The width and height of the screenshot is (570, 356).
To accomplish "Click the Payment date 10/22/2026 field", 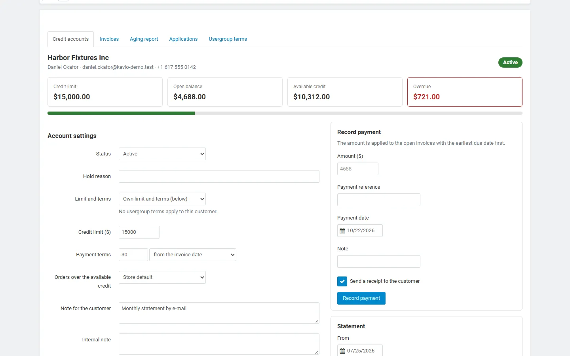I will tap(360, 231).
